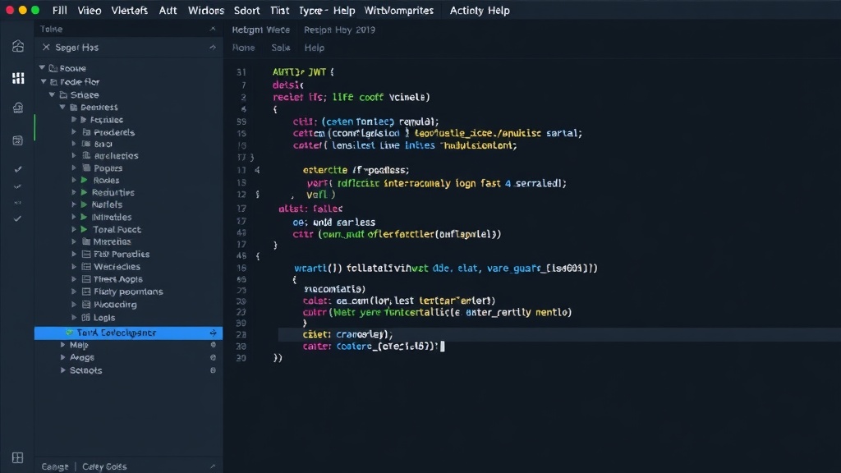
Task: Select the grid view icon in the activity bar
Action: [x=18, y=78]
